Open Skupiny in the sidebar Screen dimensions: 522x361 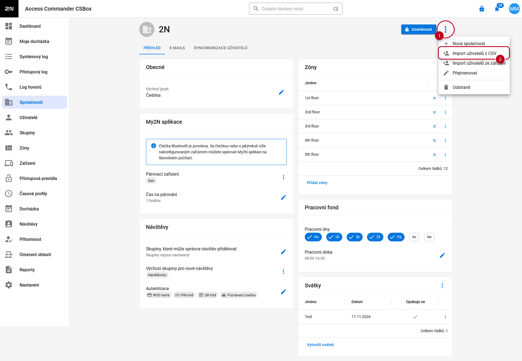pyautogui.click(x=35, y=133)
